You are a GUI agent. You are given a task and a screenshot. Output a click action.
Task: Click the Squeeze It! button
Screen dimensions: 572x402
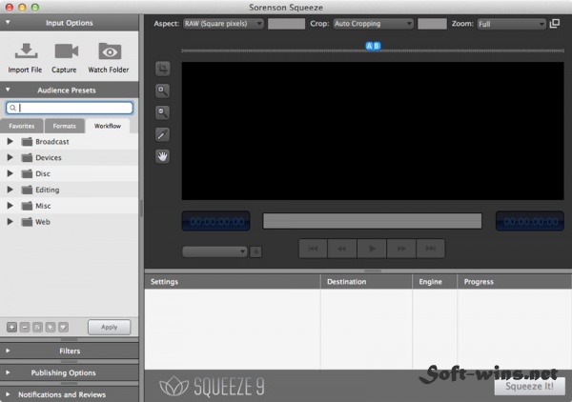point(530,387)
